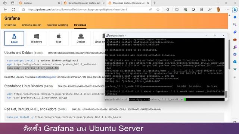Click the Ubuntu and Debian heading
Viewport: 239px width, 134px height.
[18, 52]
